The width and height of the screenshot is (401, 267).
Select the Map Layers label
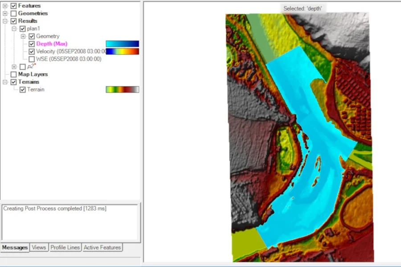pyautogui.click(x=33, y=74)
